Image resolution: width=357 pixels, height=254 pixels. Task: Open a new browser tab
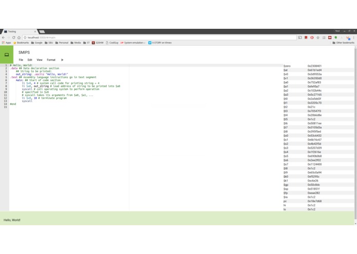click(x=42, y=31)
